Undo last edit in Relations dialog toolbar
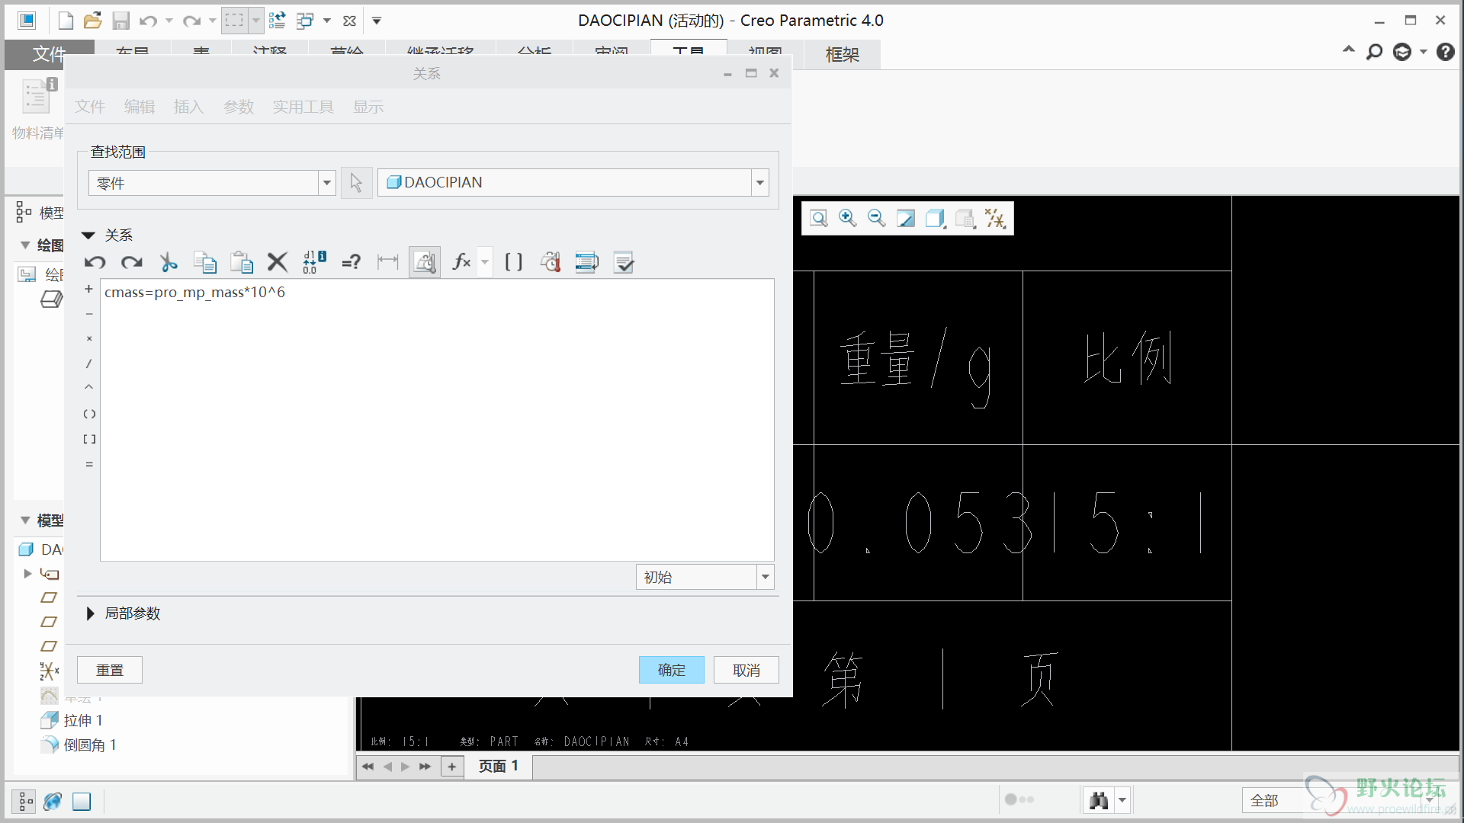 tap(95, 263)
